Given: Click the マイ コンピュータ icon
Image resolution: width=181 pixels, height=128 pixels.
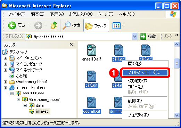Looking at the screenshot, I should tap(12, 64).
